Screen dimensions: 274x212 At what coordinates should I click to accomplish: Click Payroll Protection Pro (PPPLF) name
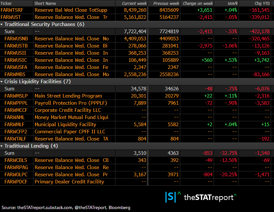tap(71, 103)
